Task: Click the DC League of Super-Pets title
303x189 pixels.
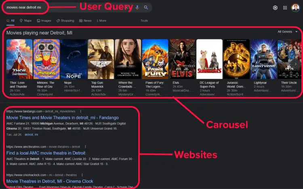Action: (x=209, y=85)
